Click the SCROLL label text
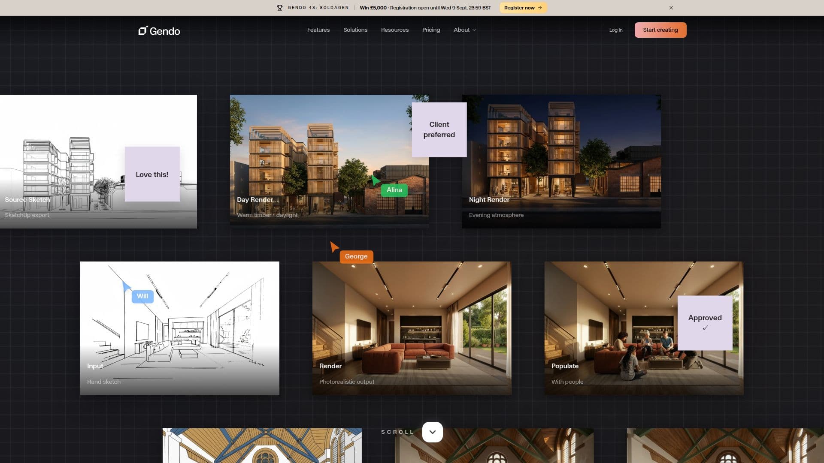This screenshot has width=824, height=463. click(x=397, y=432)
